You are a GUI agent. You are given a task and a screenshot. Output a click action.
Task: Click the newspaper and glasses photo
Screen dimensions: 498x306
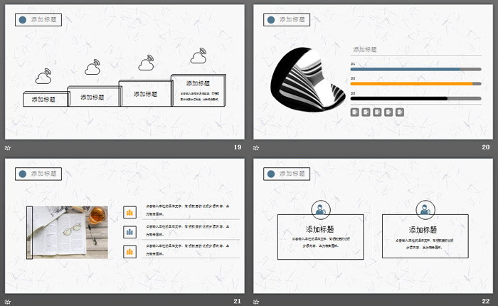68,232
